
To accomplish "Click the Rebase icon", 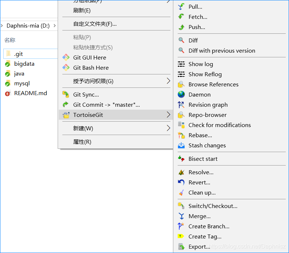I will (181, 135).
